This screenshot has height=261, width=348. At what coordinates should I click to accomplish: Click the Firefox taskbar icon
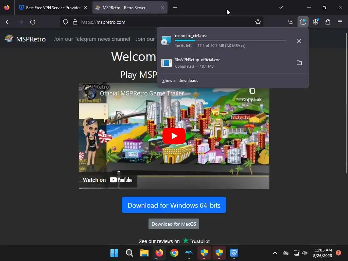159,253
